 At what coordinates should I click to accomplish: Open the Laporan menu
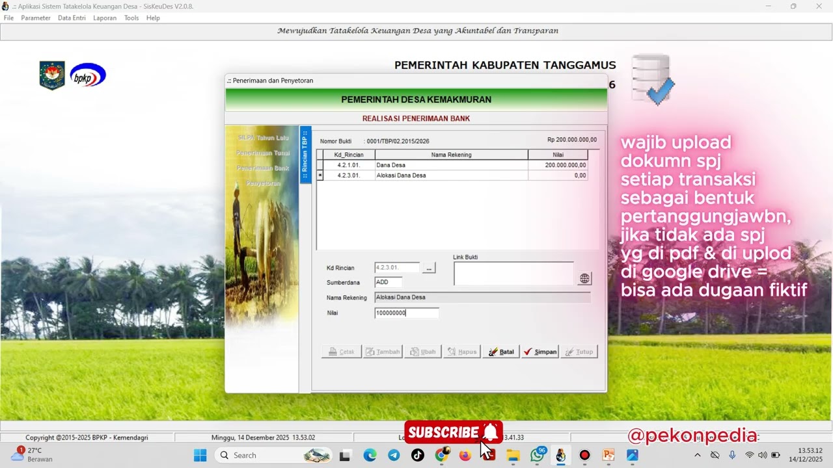pyautogui.click(x=105, y=18)
